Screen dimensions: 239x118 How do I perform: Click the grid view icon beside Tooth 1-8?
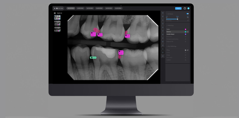(55, 13)
